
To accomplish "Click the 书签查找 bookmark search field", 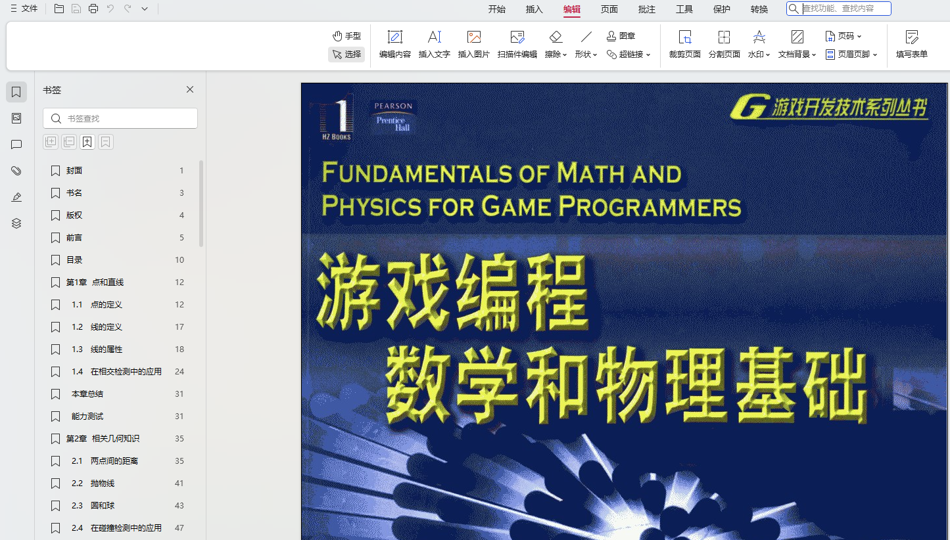I will pyautogui.click(x=120, y=118).
